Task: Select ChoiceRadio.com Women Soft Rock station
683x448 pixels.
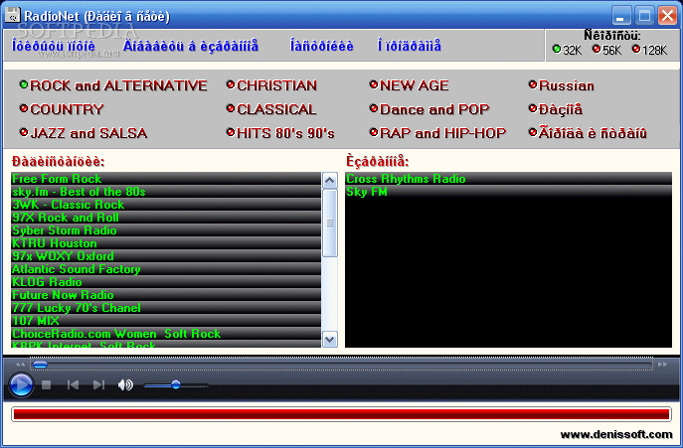Action: (166, 334)
